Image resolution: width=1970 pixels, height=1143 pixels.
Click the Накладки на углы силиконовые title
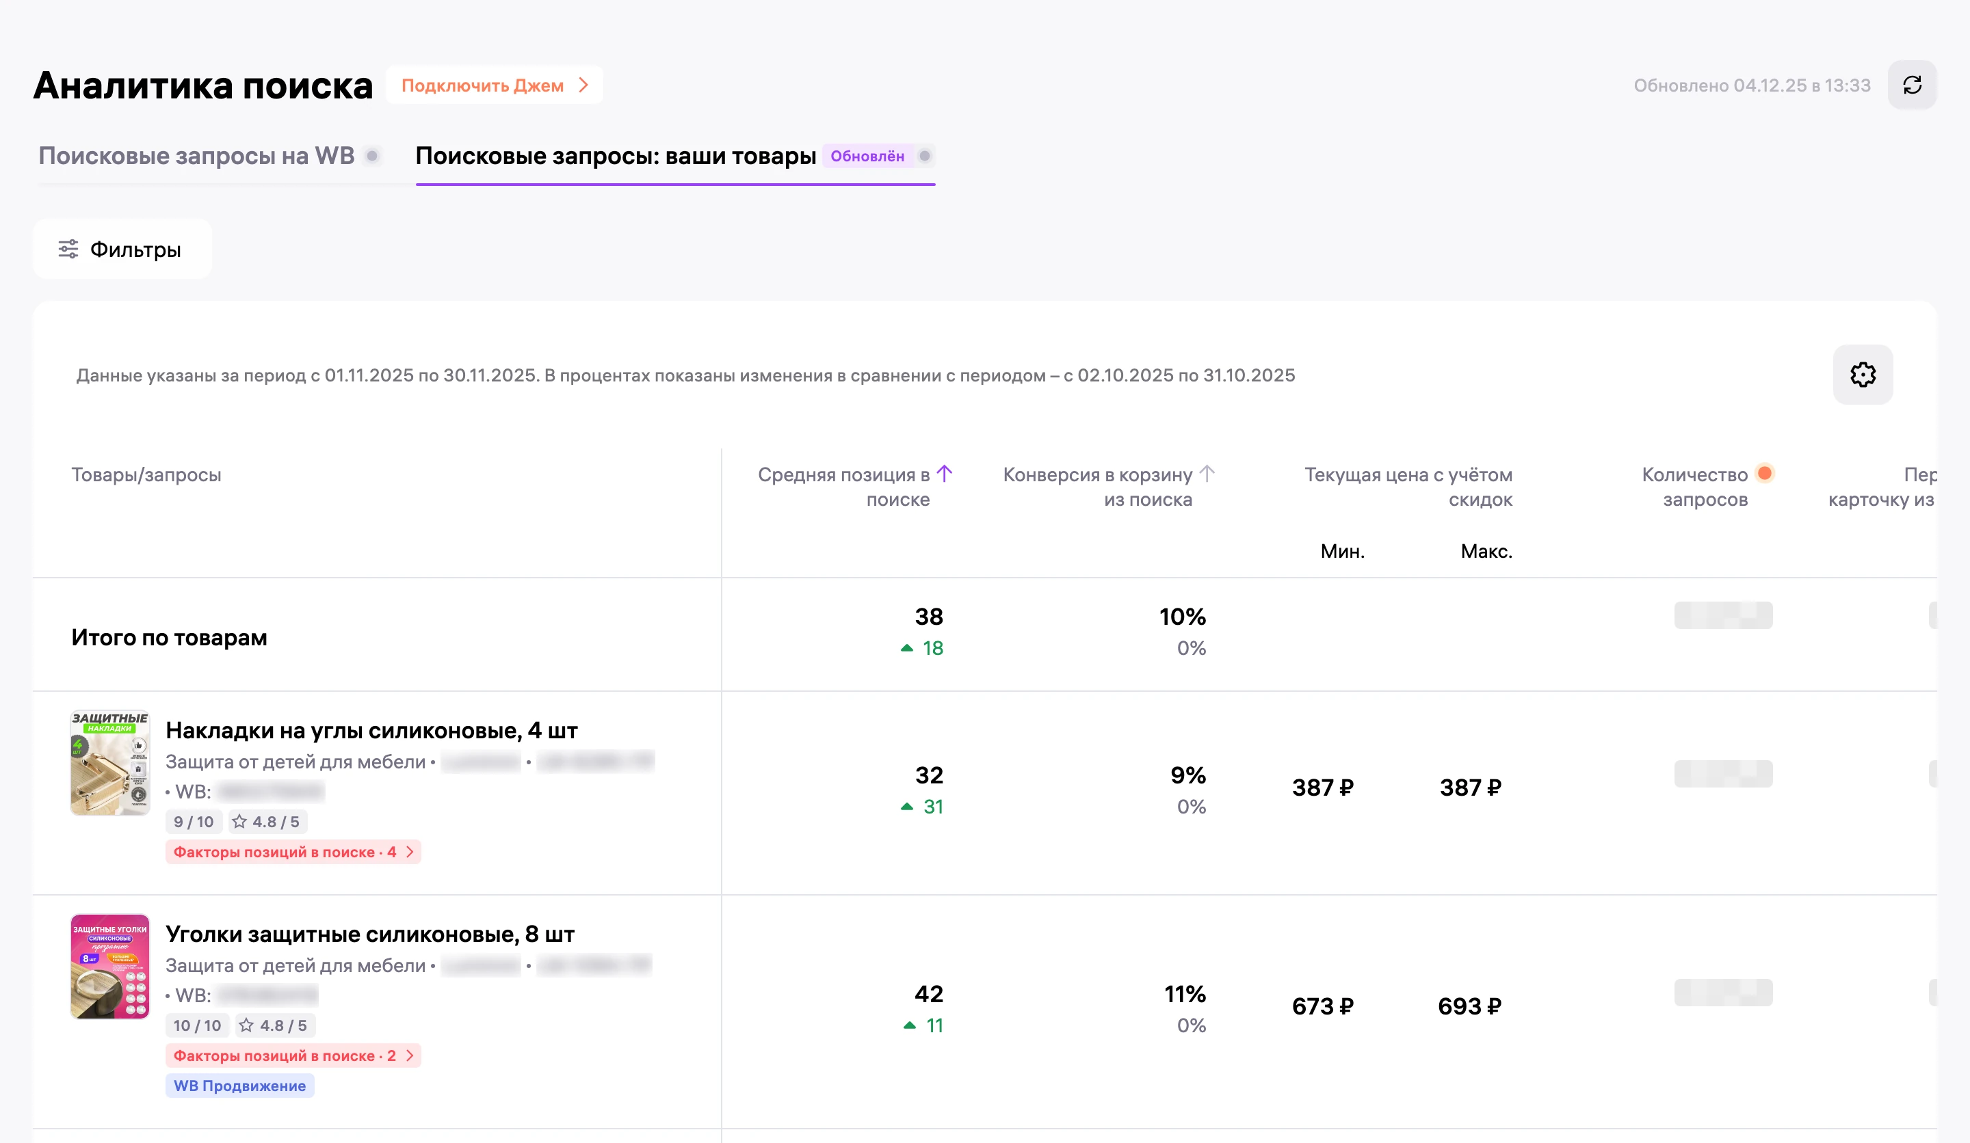[x=372, y=731]
